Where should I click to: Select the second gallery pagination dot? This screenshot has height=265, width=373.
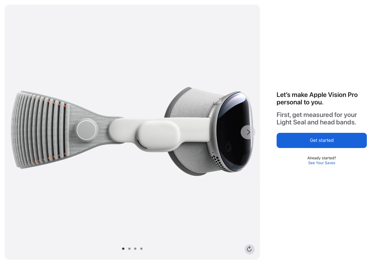point(129,249)
